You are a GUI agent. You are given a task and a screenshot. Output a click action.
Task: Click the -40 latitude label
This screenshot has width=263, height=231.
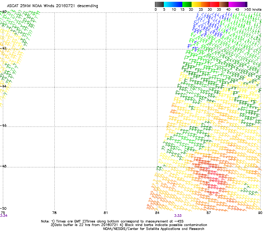click(3, 12)
